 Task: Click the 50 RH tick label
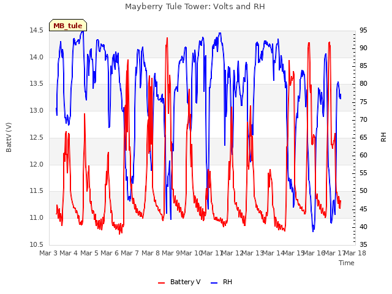[363, 191]
